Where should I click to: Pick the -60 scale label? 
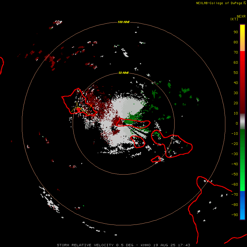pyautogui.click(x=235, y=184)
